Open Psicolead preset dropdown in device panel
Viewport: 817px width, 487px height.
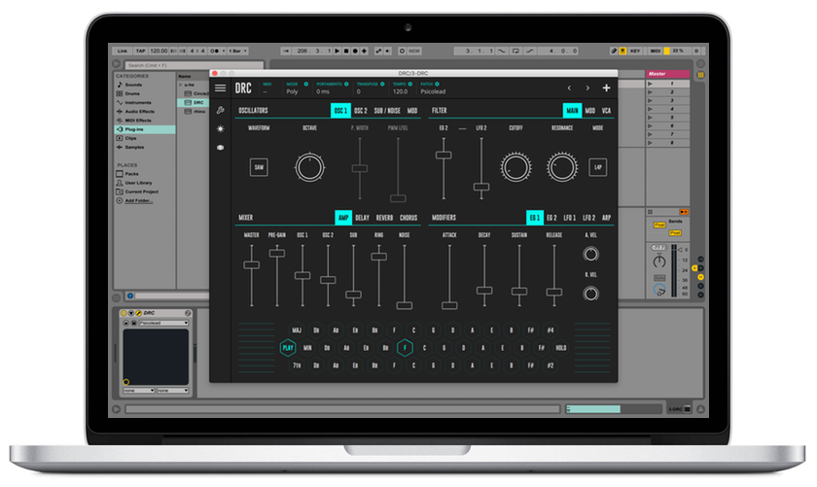pyautogui.click(x=163, y=323)
